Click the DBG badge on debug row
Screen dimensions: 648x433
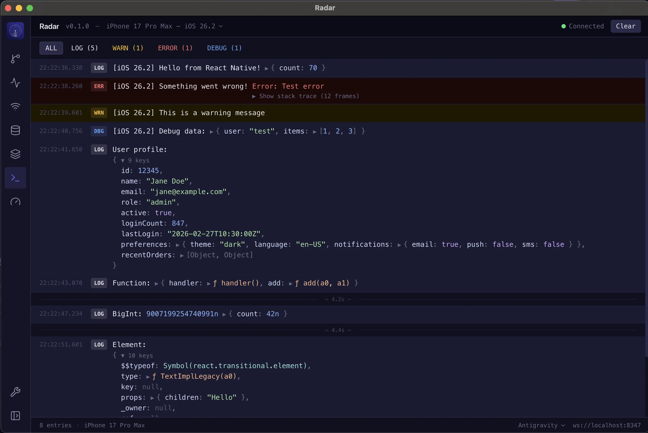click(x=99, y=131)
